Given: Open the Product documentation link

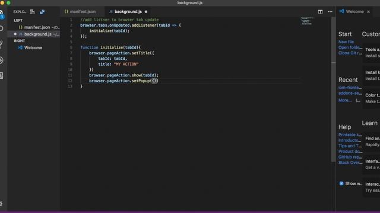Looking at the screenshot, I should click(x=350, y=151).
